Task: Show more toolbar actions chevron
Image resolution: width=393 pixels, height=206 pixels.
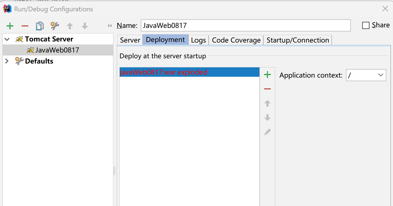Action: point(110,26)
